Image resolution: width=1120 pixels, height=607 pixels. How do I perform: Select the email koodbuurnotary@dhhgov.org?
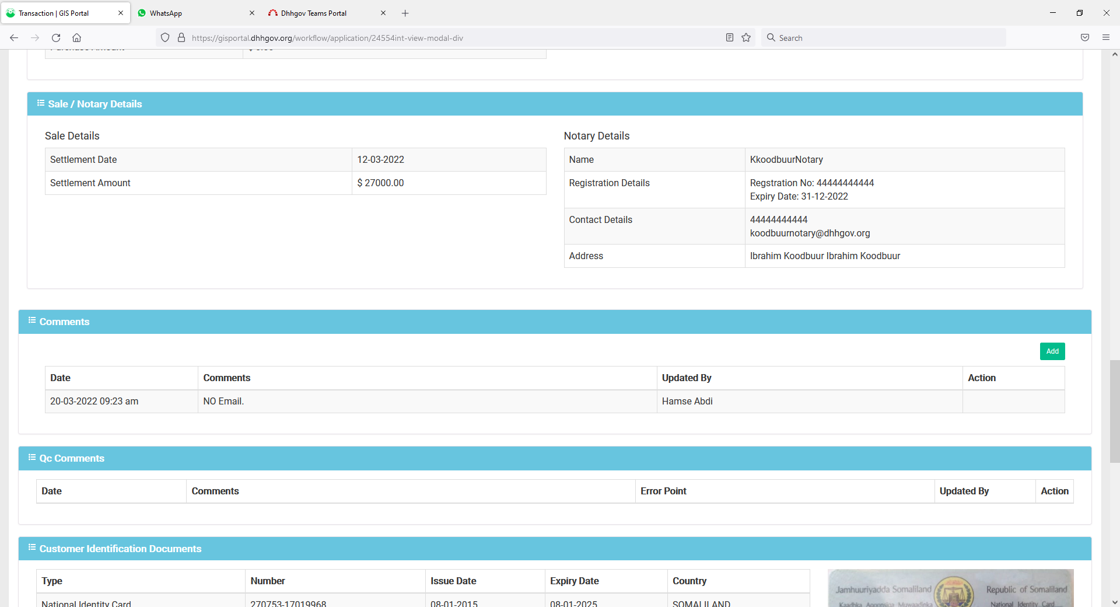[810, 233]
